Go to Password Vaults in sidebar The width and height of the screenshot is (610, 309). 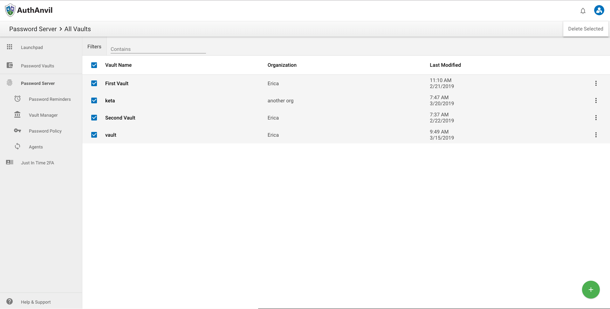38,66
